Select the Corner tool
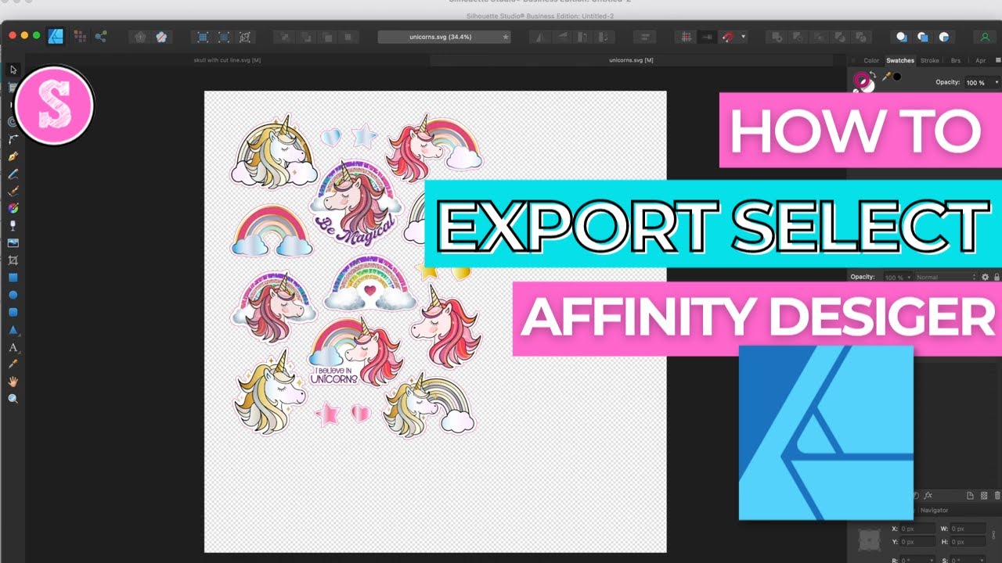Image resolution: width=1002 pixels, height=563 pixels. click(x=13, y=139)
